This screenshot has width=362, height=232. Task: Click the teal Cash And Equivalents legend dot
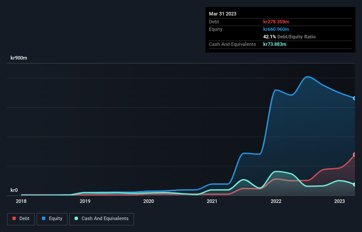pyautogui.click(x=76, y=218)
